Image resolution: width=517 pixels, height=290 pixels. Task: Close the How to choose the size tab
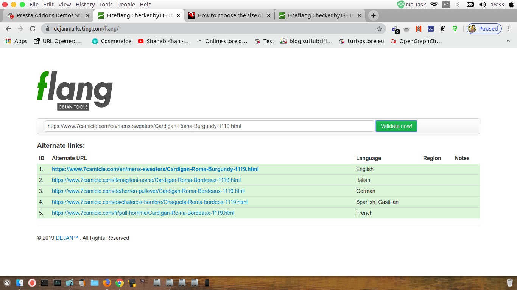[269, 15]
